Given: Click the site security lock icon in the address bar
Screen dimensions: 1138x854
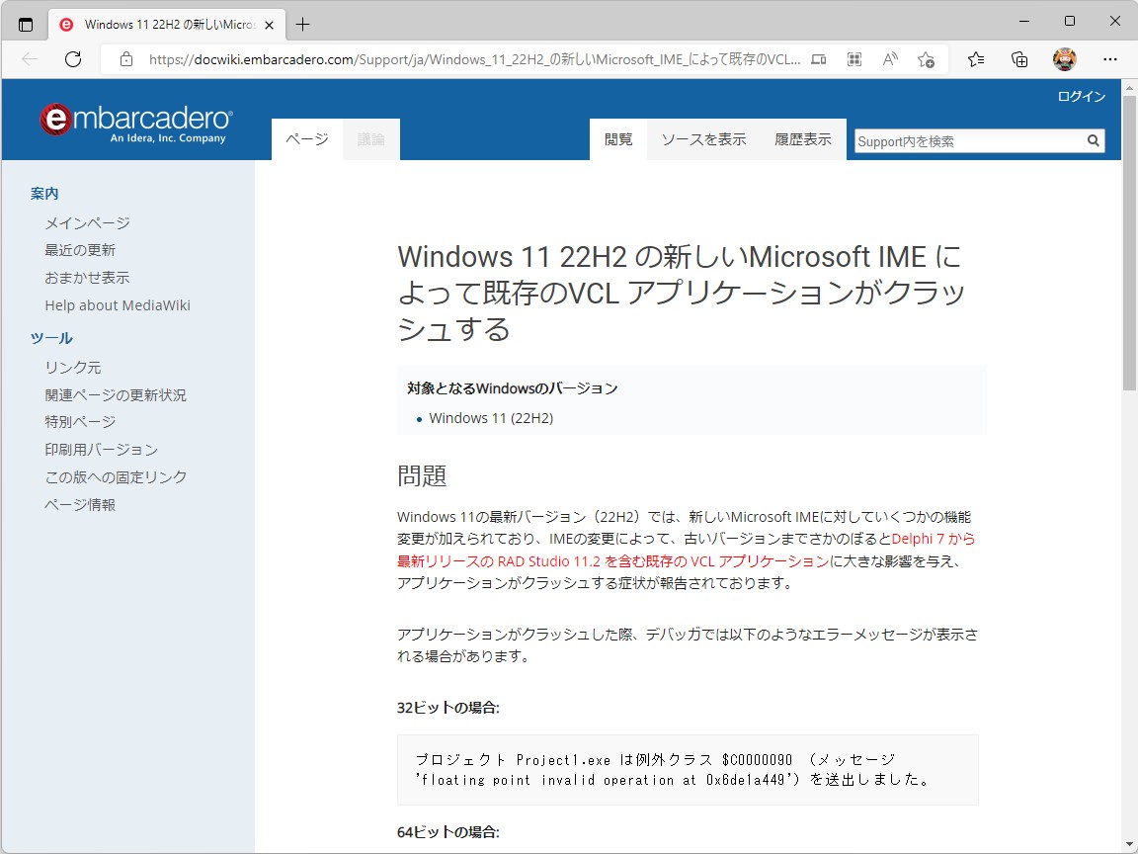Looking at the screenshot, I should click(125, 59).
